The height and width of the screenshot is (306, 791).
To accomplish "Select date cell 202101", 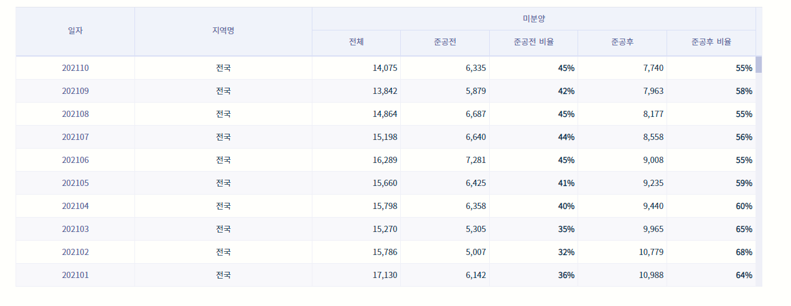I will [x=75, y=275].
